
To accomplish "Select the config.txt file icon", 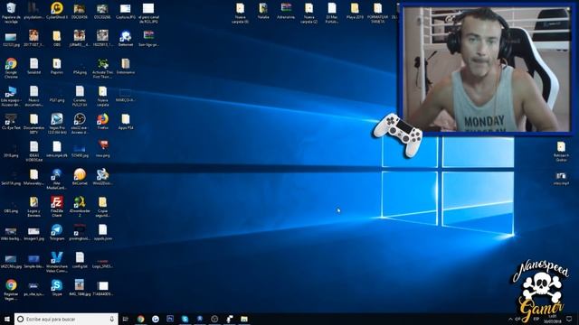I will [80, 260].
